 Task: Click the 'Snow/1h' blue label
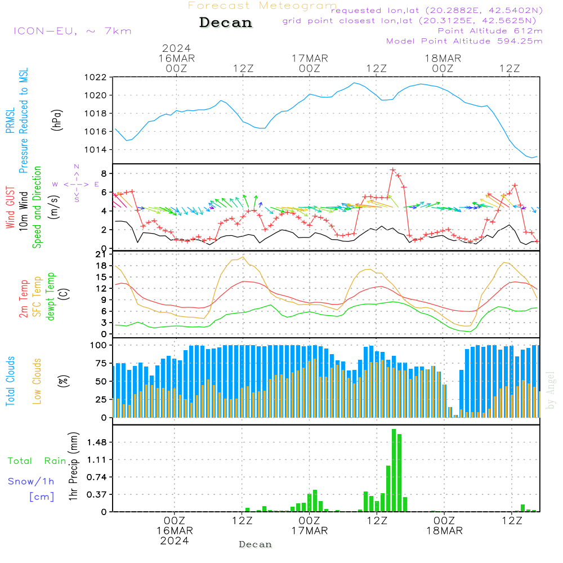click(31, 481)
